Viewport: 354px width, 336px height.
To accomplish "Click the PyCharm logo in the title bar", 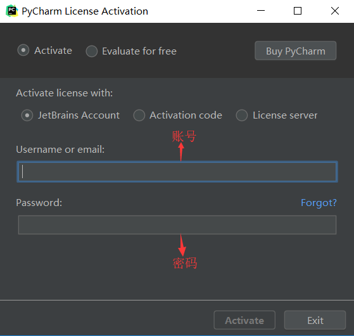I will (12, 11).
